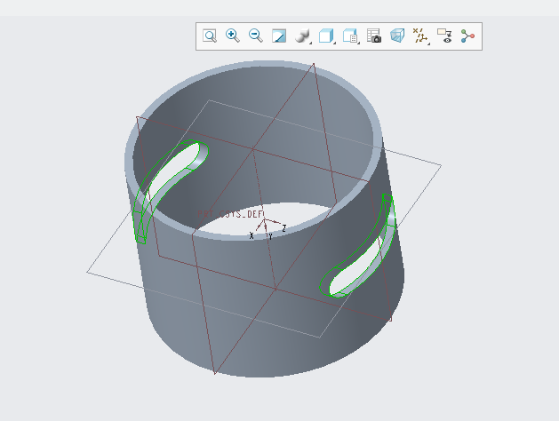Click the Zoom In magnifier icon
The width and height of the screenshot is (559, 421).
coord(233,36)
